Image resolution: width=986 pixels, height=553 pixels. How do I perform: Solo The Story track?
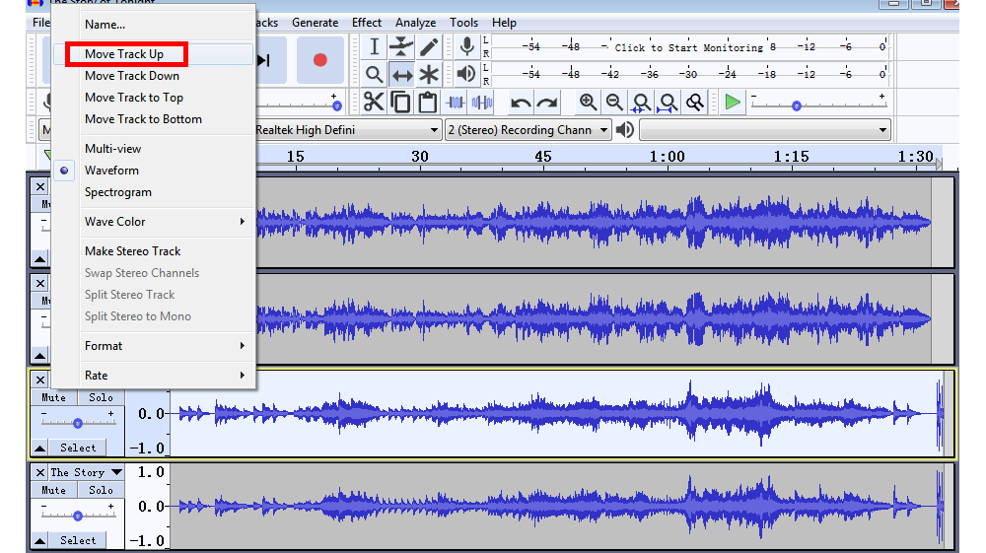101,490
